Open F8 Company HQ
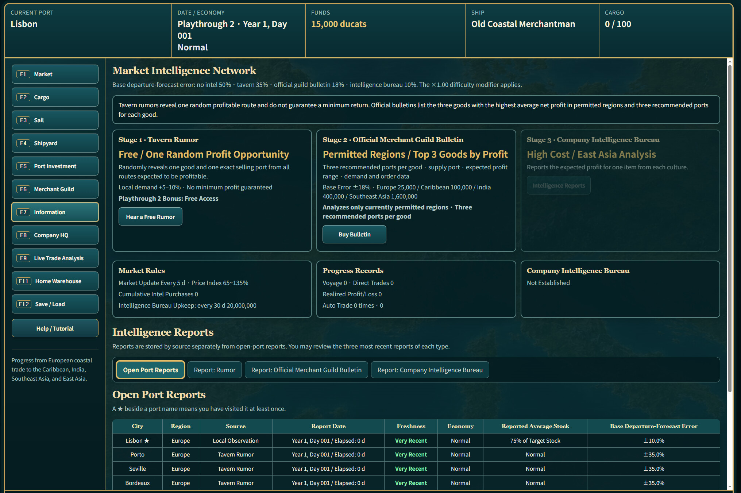 coord(55,235)
